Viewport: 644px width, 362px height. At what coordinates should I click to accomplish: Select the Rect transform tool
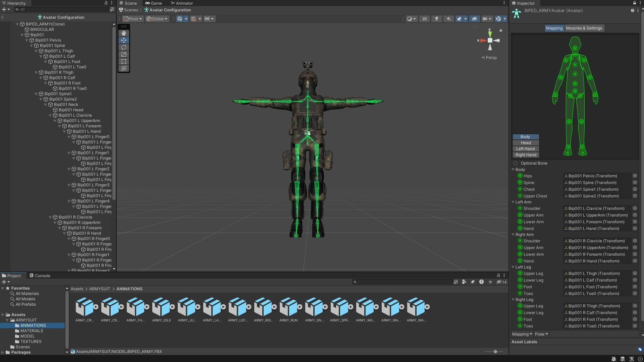coord(124,61)
